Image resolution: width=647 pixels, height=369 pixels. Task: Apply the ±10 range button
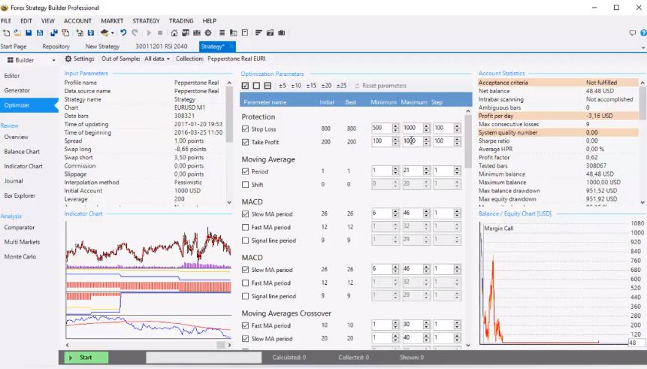coord(296,86)
